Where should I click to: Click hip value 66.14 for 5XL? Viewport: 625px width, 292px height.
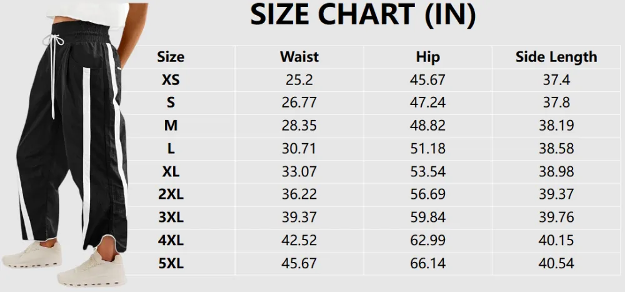click(x=428, y=263)
